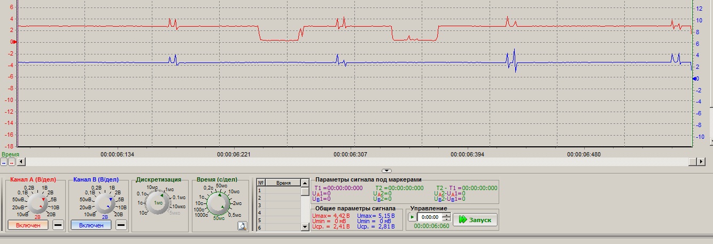Image resolution: width=713 pixels, height=244 pixels.
Task: Increase timer with up stepper arrow
Action: [446, 215]
